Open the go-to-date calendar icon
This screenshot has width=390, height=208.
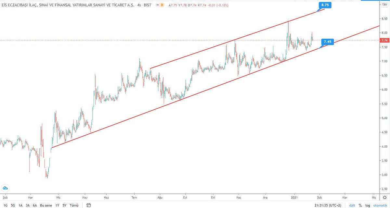[88, 205]
